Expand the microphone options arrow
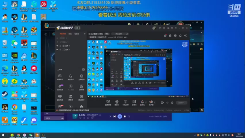This screenshot has width=245, height=138. pyautogui.click(x=146, y=102)
